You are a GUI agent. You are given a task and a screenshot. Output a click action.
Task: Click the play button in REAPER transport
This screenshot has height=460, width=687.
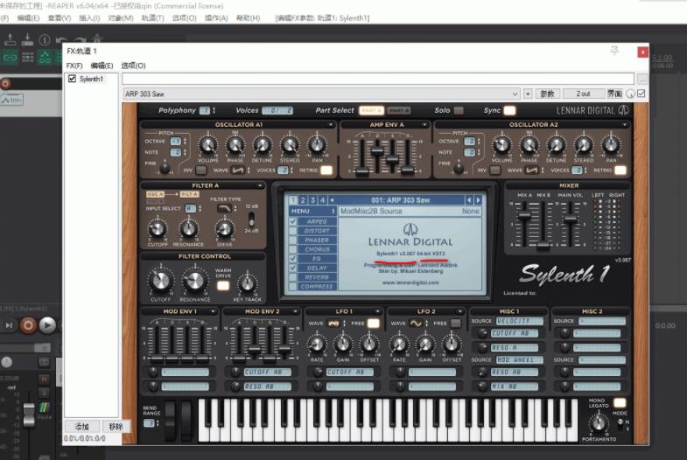pos(47,325)
